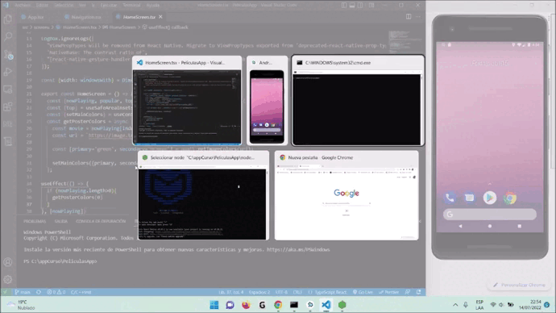Screen dimensions: 556x313
Task: Open the weather widget in the taskbar
Action: click(22, 305)
